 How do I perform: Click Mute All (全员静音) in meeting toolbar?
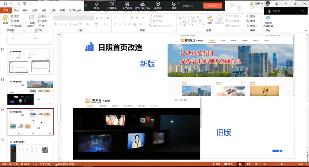pos(127,5)
